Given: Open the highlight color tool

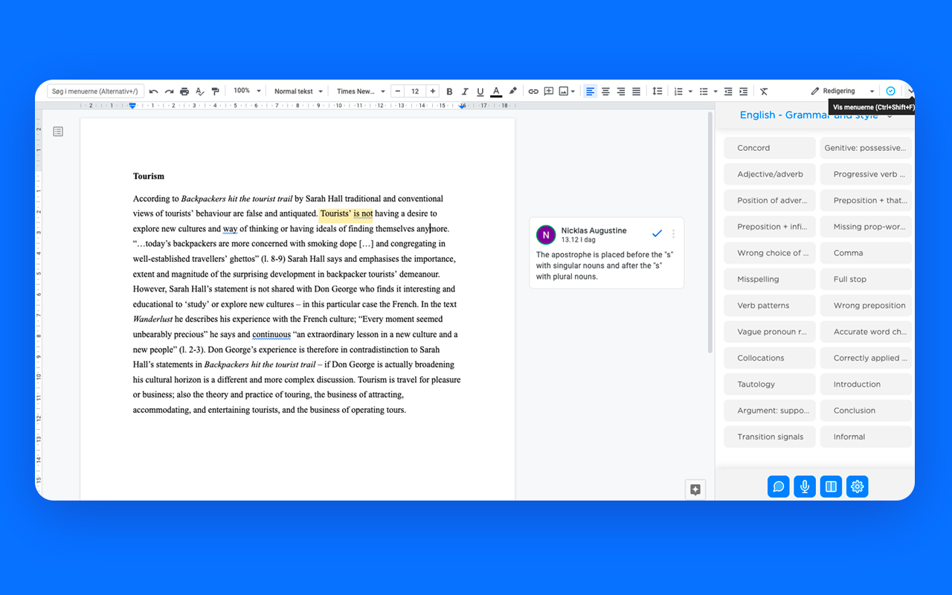Looking at the screenshot, I should coord(512,91).
